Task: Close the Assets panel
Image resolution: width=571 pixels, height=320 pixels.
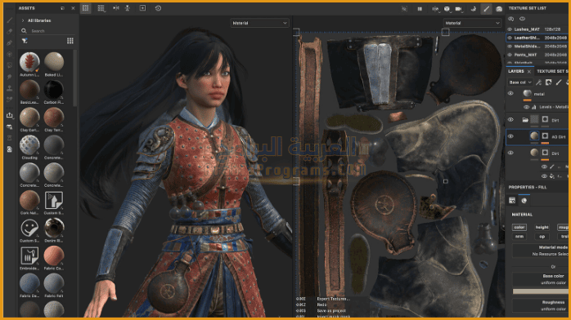Action: 73,8
